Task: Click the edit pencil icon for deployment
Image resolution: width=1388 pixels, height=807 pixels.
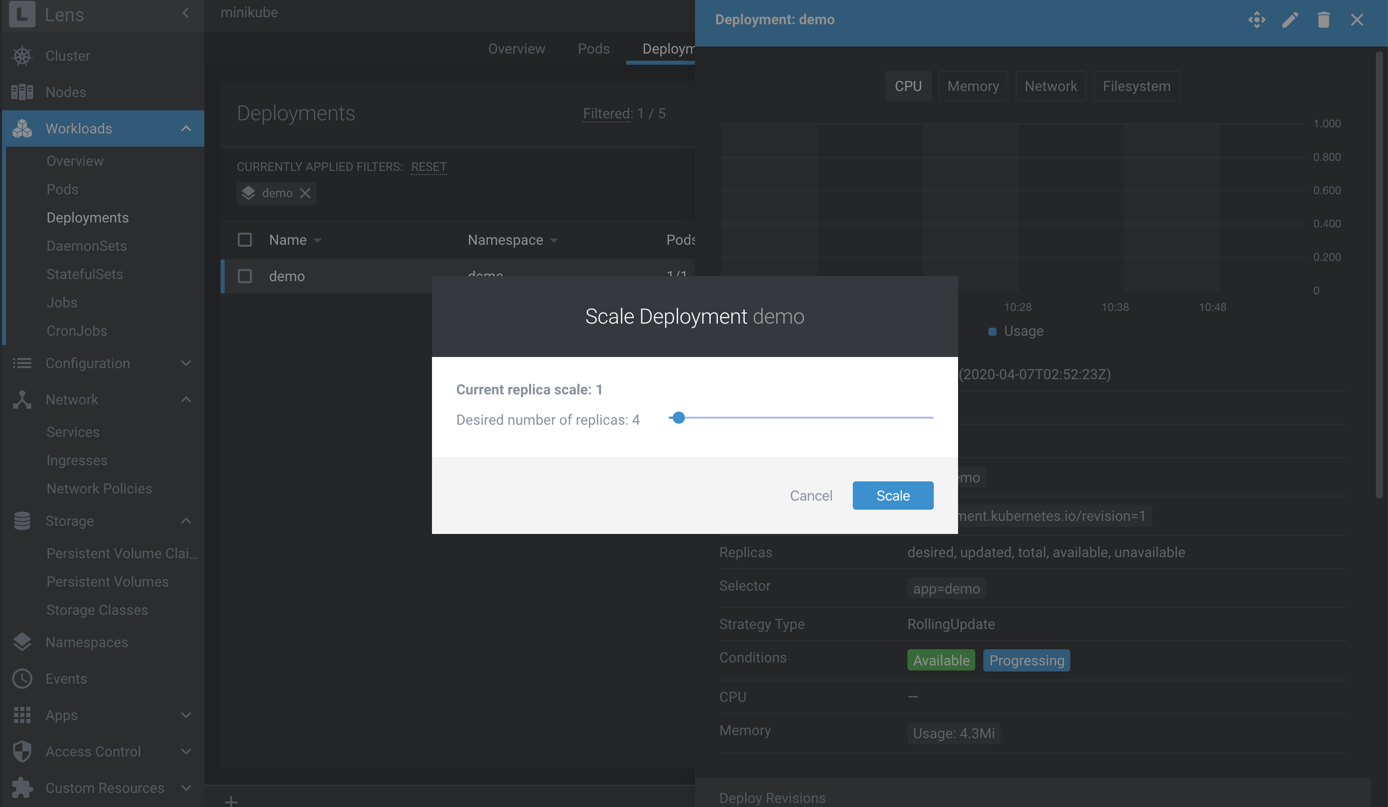Action: tap(1290, 20)
